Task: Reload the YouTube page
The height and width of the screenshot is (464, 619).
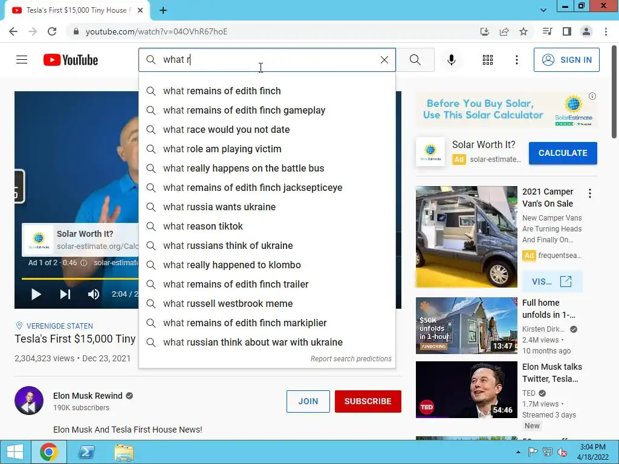Action: coord(52,31)
